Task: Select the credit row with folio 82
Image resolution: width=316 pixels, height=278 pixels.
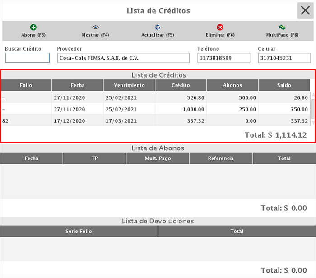Action: (x=155, y=121)
